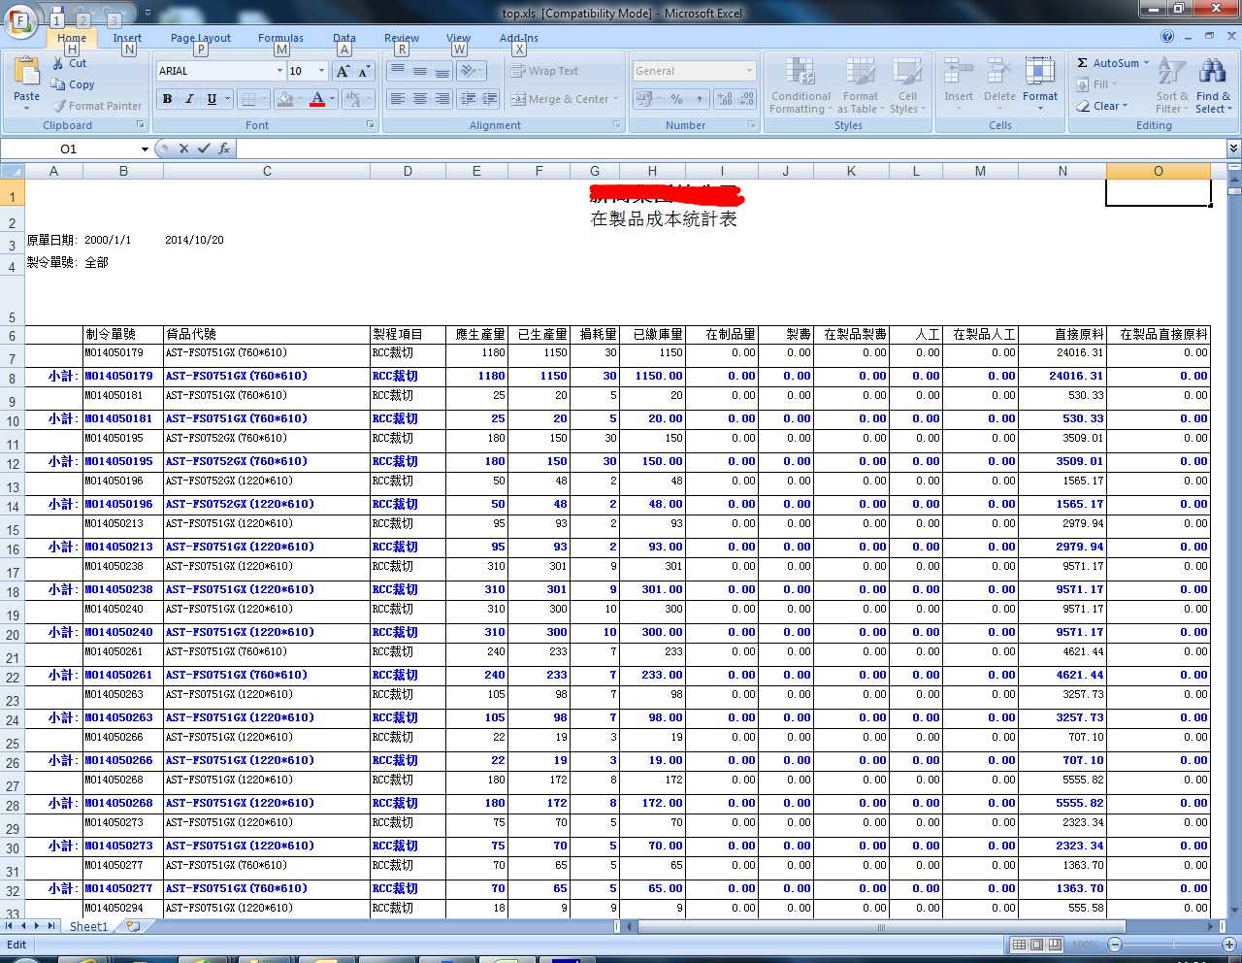Switch to the Insert tab
The image size is (1242, 963).
pos(127,38)
